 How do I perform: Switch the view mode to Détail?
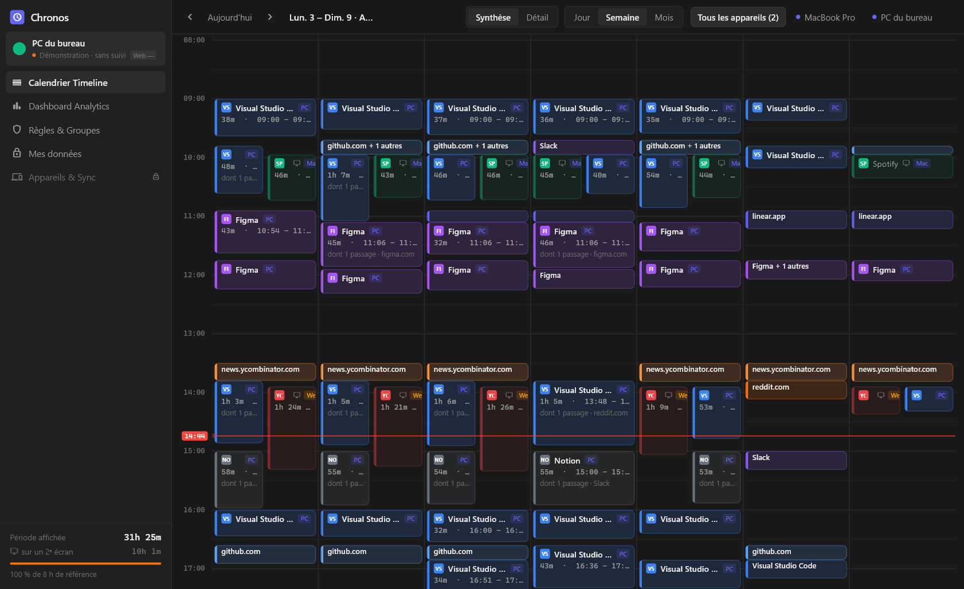pos(537,17)
